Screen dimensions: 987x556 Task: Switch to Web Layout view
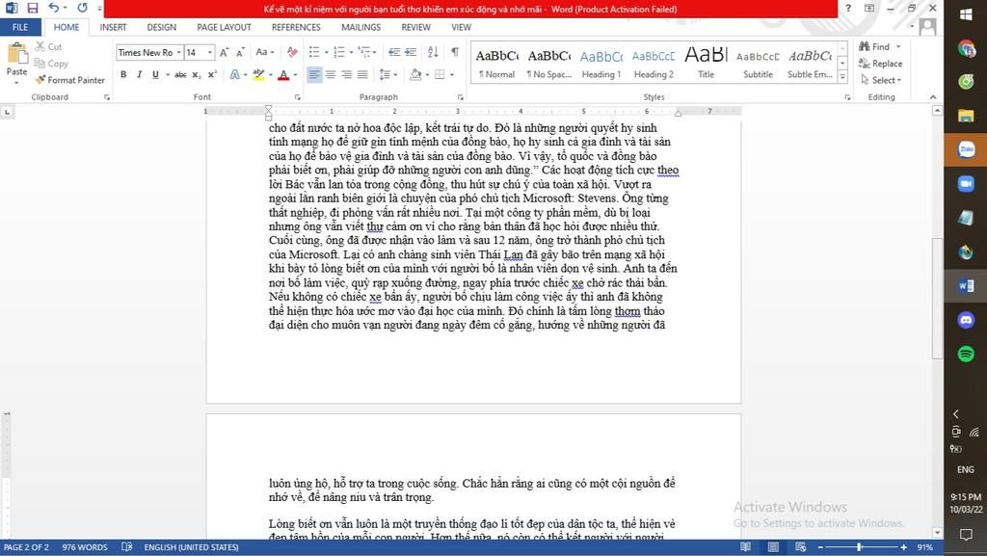[801, 547]
